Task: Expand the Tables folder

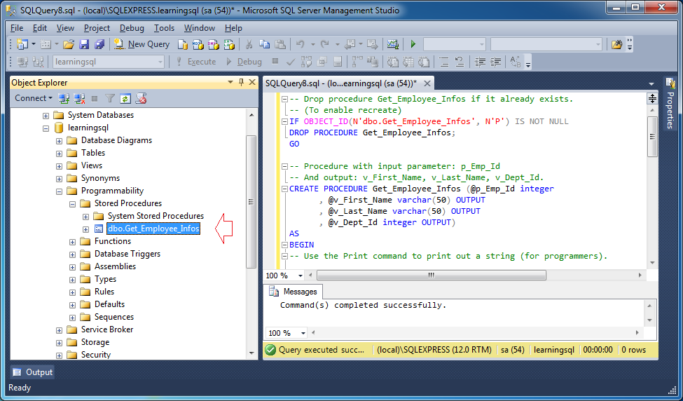Action: pyautogui.click(x=60, y=154)
